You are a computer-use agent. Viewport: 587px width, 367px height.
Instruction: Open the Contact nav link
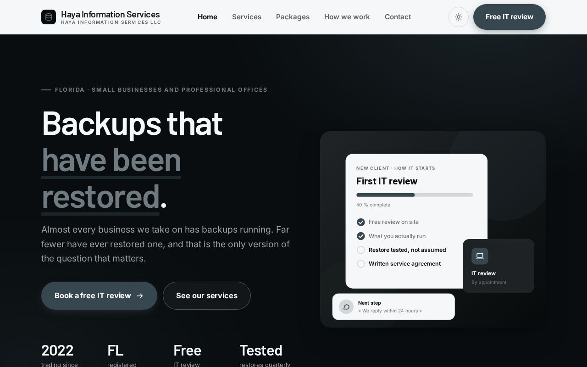[x=398, y=17]
